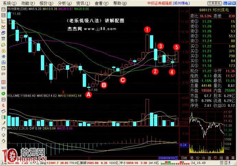Screen dimensions: 237x166
Task: Click the 总量 44148 value
Action: click(206, 86)
